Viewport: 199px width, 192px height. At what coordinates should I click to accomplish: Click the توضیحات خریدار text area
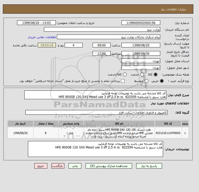point(95,149)
